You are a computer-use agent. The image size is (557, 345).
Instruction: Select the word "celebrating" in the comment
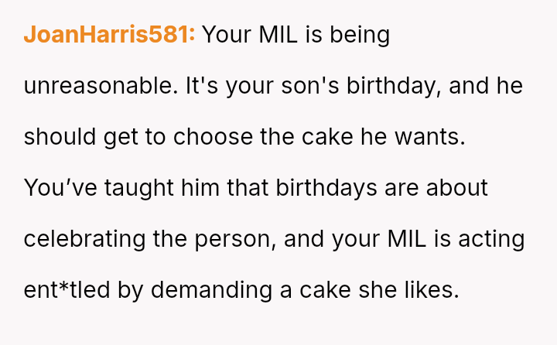pyautogui.click(x=84, y=239)
